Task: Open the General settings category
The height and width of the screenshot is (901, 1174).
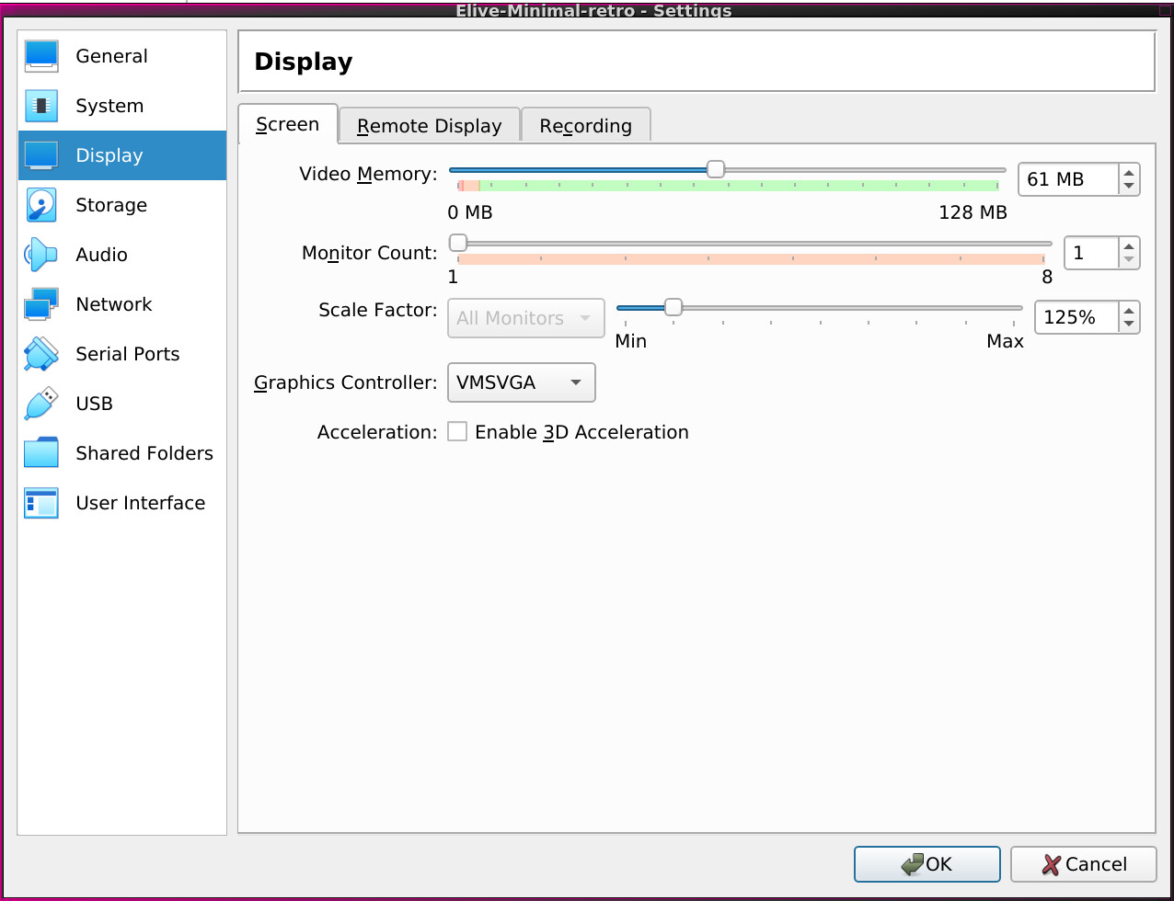Action: pos(122,56)
